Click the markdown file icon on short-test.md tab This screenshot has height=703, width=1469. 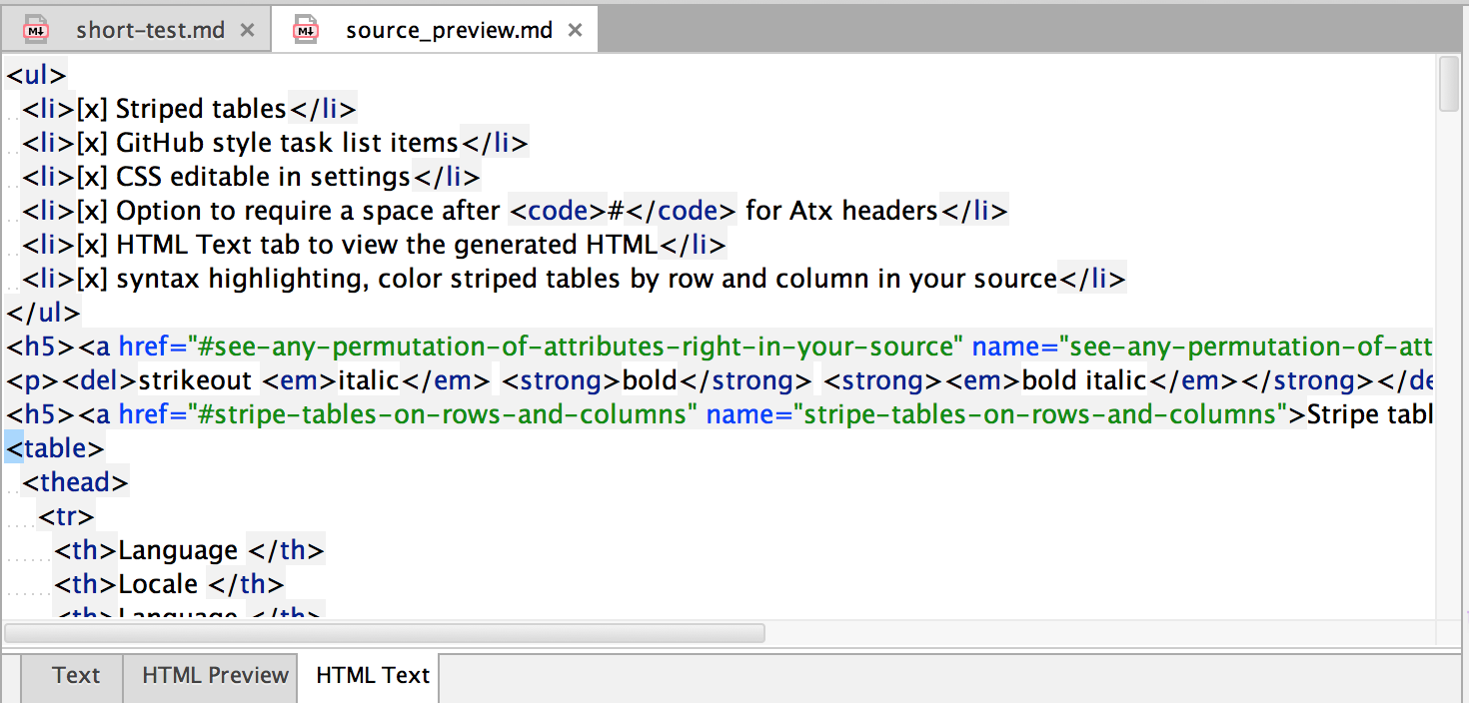[x=37, y=30]
